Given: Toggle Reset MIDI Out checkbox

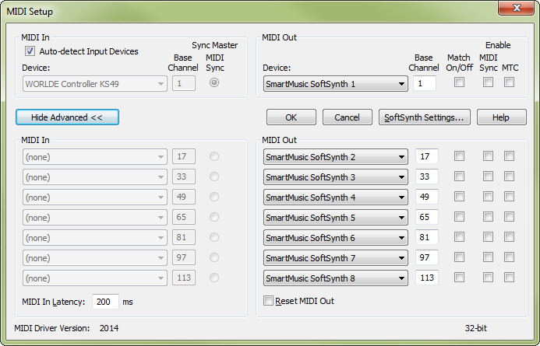Looking at the screenshot, I should [x=268, y=301].
